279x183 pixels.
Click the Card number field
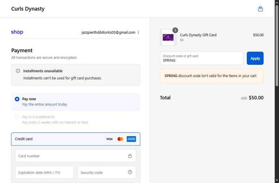[75, 156]
